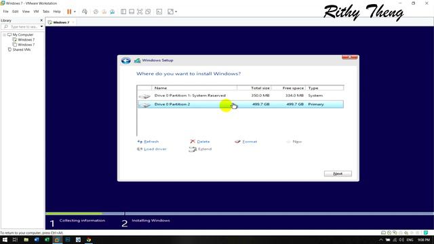Toggle the Library sidebar view icon
Viewport: 434px width, 244px height.
[123, 12]
